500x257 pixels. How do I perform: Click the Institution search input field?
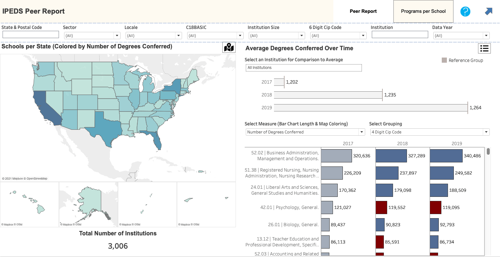point(400,34)
